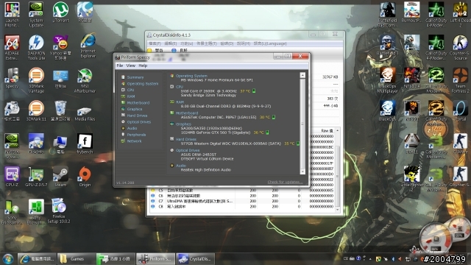Open System Update desktop icon
Image resolution: width=471 pixels, height=265 pixels.
(x=36, y=15)
